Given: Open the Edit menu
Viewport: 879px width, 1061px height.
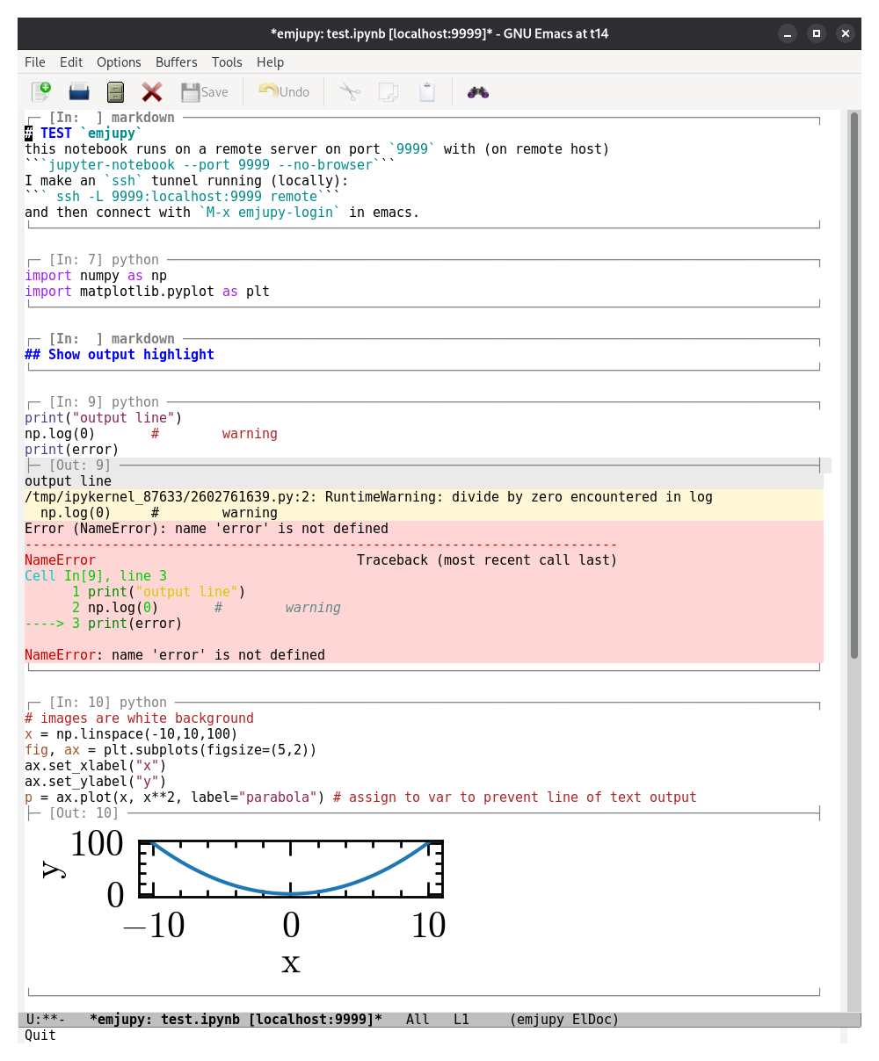Looking at the screenshot, I should tap(71, 61).
